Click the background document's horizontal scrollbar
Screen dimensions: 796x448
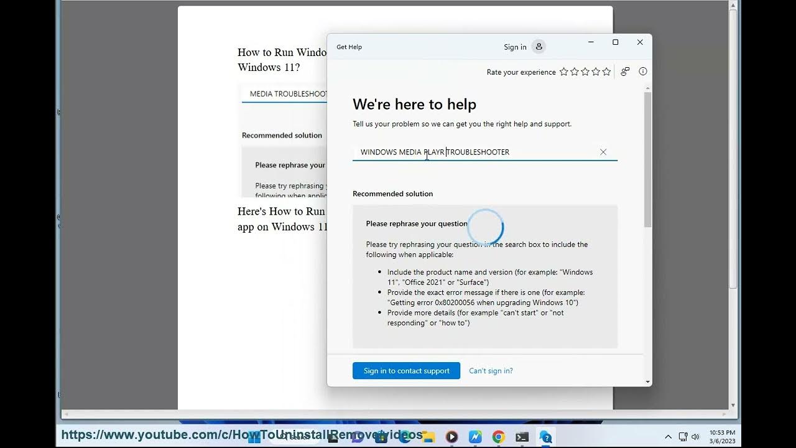coord(394,414)
